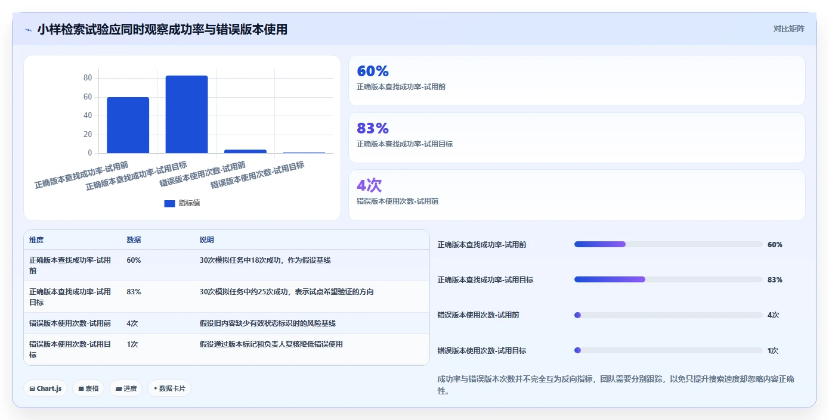
Task: Click the 83% value beside the progress bar
Action: pos(775,280)
